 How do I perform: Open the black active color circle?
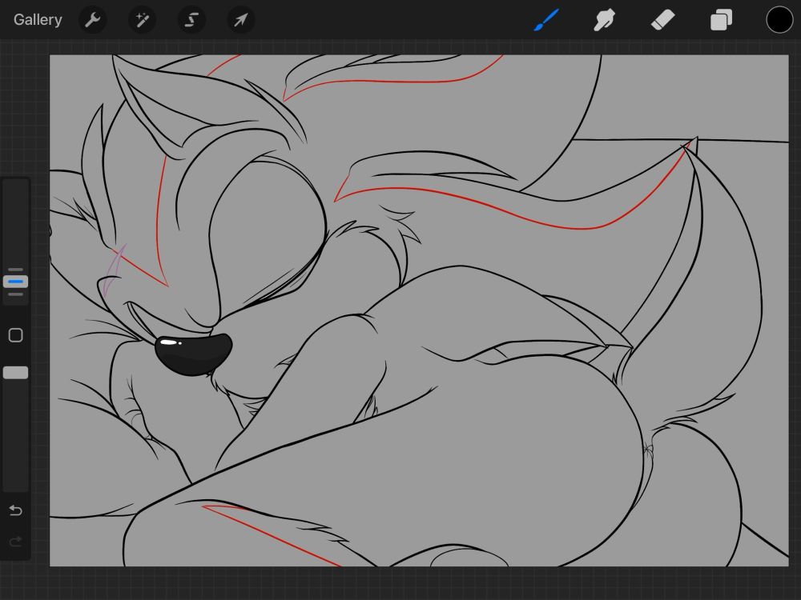tap(779, 20)
